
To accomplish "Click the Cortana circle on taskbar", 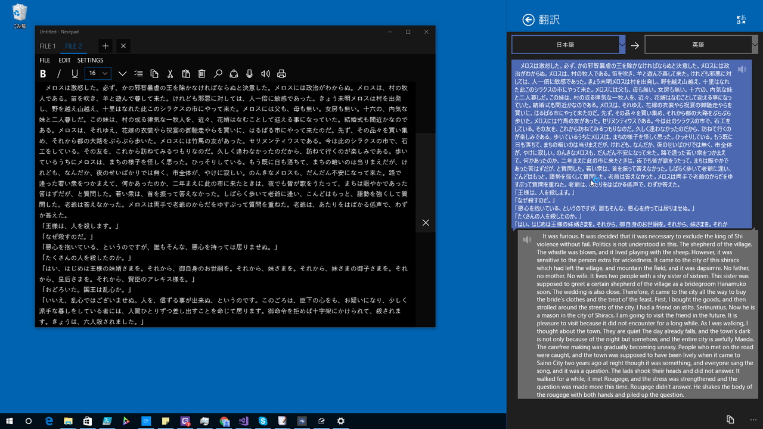I will [x=28, y=421].
